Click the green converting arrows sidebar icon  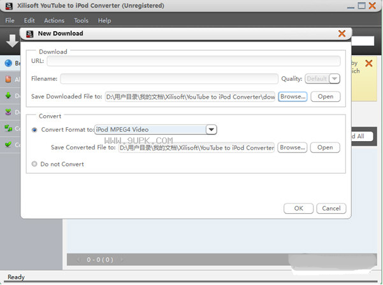(8, 128)
